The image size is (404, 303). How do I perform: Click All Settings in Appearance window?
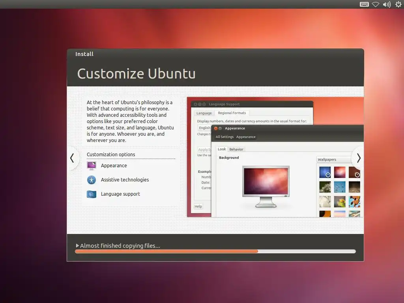click(x=224, y=137)
